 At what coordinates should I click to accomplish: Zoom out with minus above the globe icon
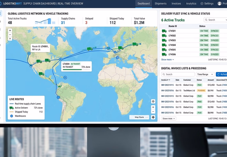[153, 111]
